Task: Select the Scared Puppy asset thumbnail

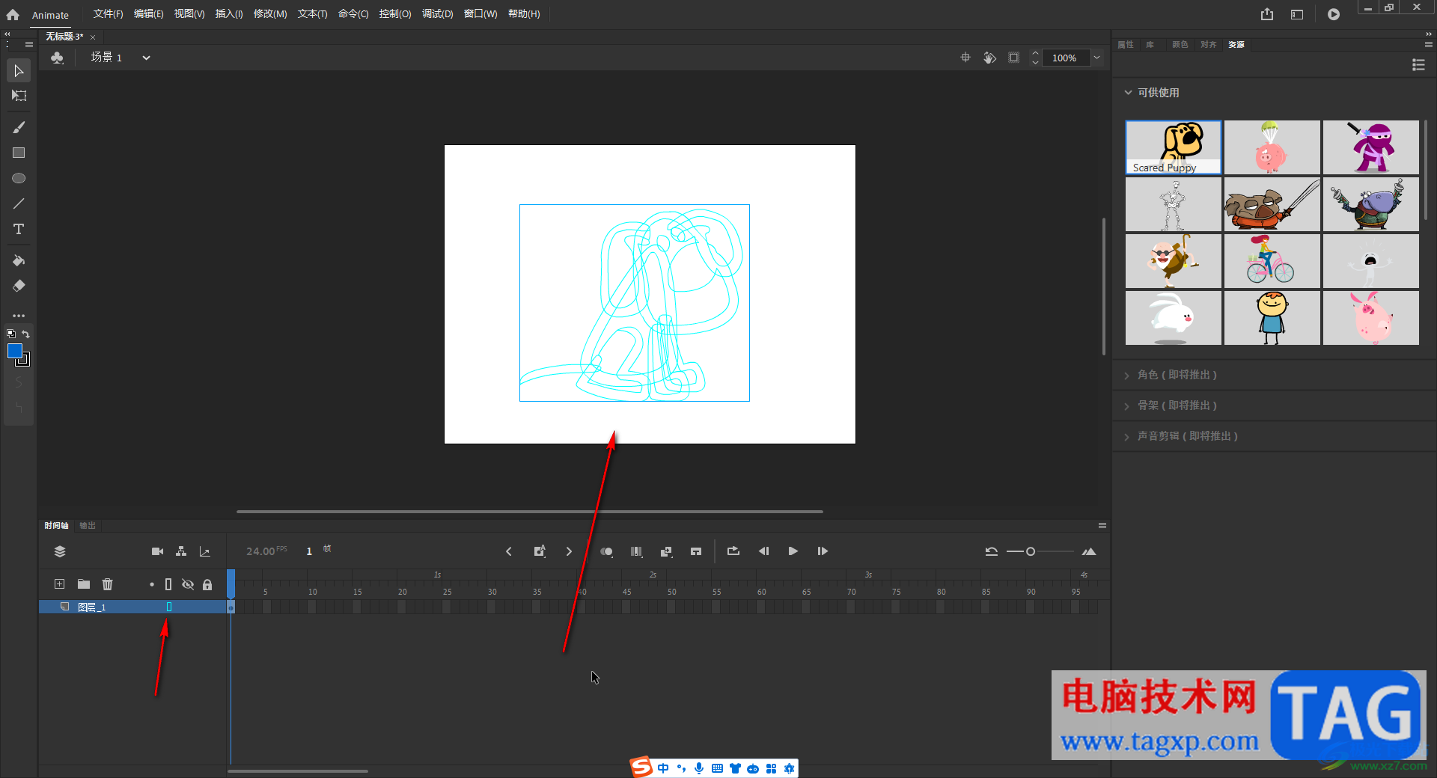Action: [1173, 147]
